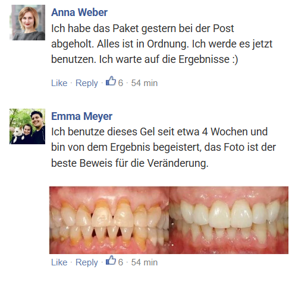View the 6 likes on Emma Meyer's comment
Image resolution: width=292 pixels, height=282 pixels.
point(121,262)
